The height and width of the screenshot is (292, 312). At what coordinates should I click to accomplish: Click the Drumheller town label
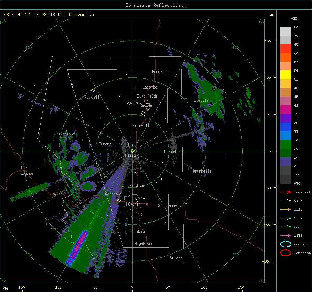pyautogui.click(x=203, y=171)
